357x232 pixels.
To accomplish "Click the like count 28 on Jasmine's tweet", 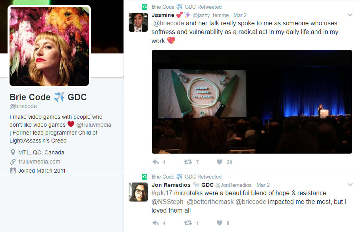I will click(x=229, y=162).
